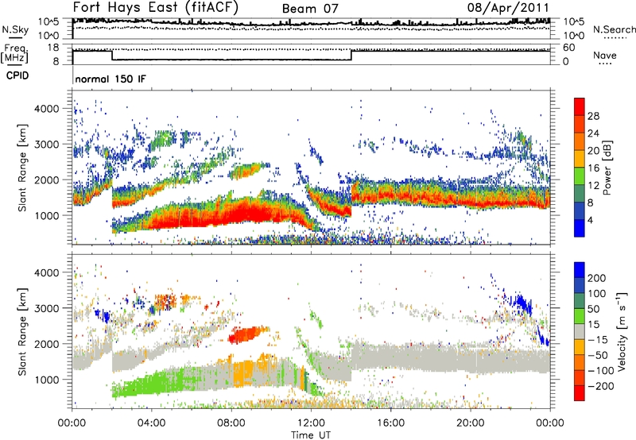The image size is (636, 440).
Task: Click the "28" power color bar label
Action: coord(593,116)
